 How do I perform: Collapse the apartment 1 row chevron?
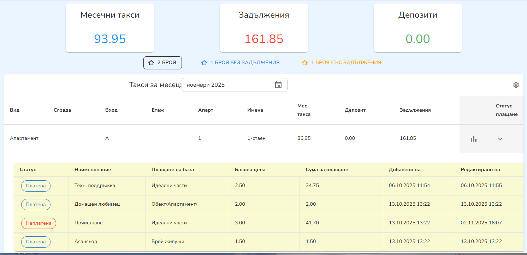tap(500, 139)
